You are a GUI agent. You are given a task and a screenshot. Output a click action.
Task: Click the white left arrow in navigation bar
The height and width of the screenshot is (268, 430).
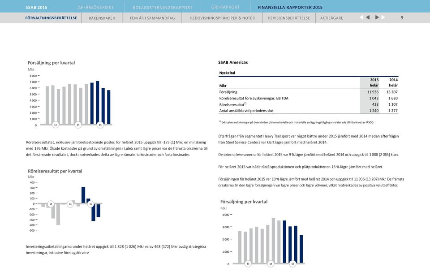point(361,17)
